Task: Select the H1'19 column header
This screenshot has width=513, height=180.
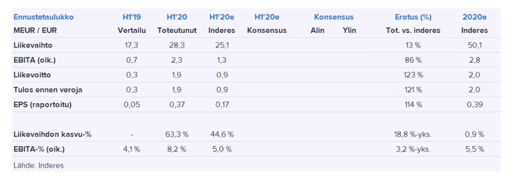Action: click(x=132, y=17)
